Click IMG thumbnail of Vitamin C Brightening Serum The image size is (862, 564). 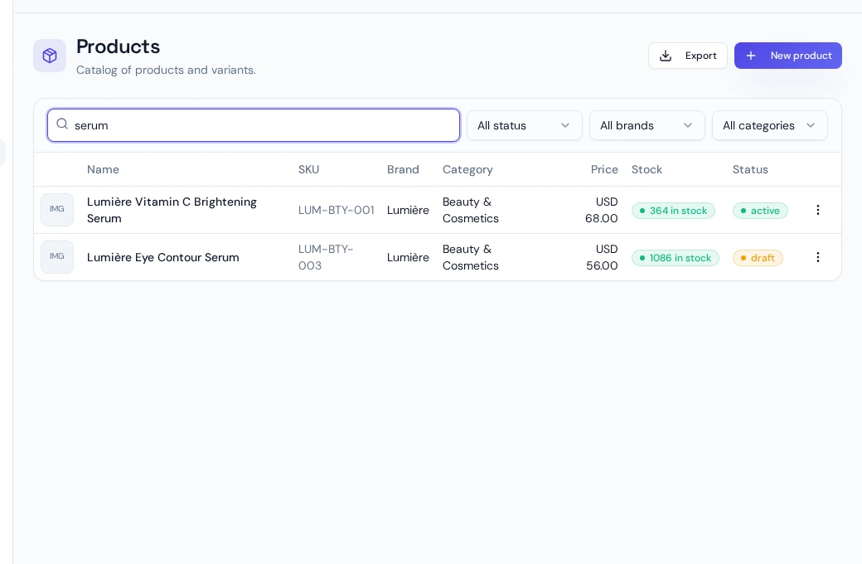click(x=57, y=210)
